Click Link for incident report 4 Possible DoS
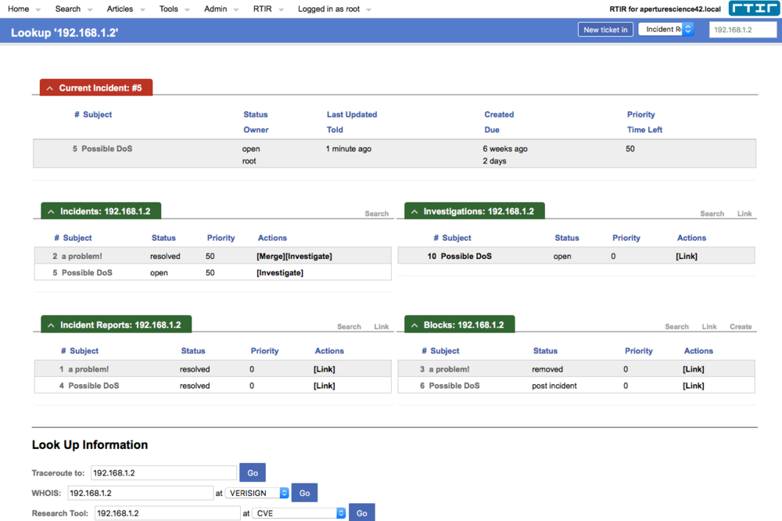Viewport: 782px width, 521px height. (x=325, y=386)
